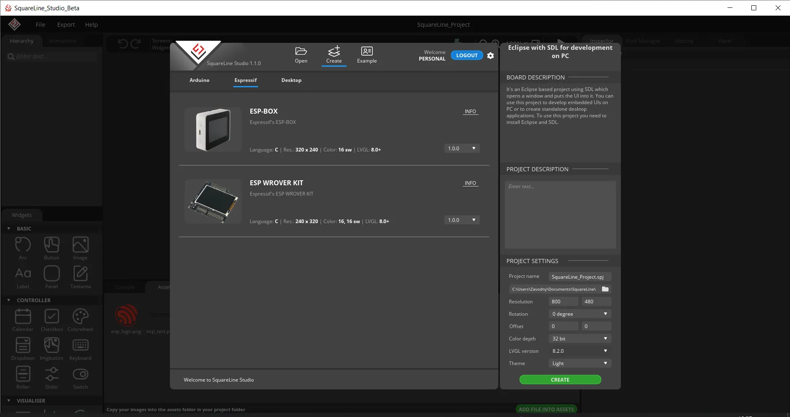Open ESP-BOX version 1.0.0 dropdown
Image resolution: width=790 pixels, height=417 pixels.
(x=462, y=148)
